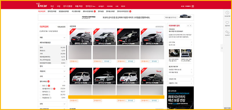232x110 pixels.
Task: Open the grid menu icon in the red header
Action: tap(193, 6)
